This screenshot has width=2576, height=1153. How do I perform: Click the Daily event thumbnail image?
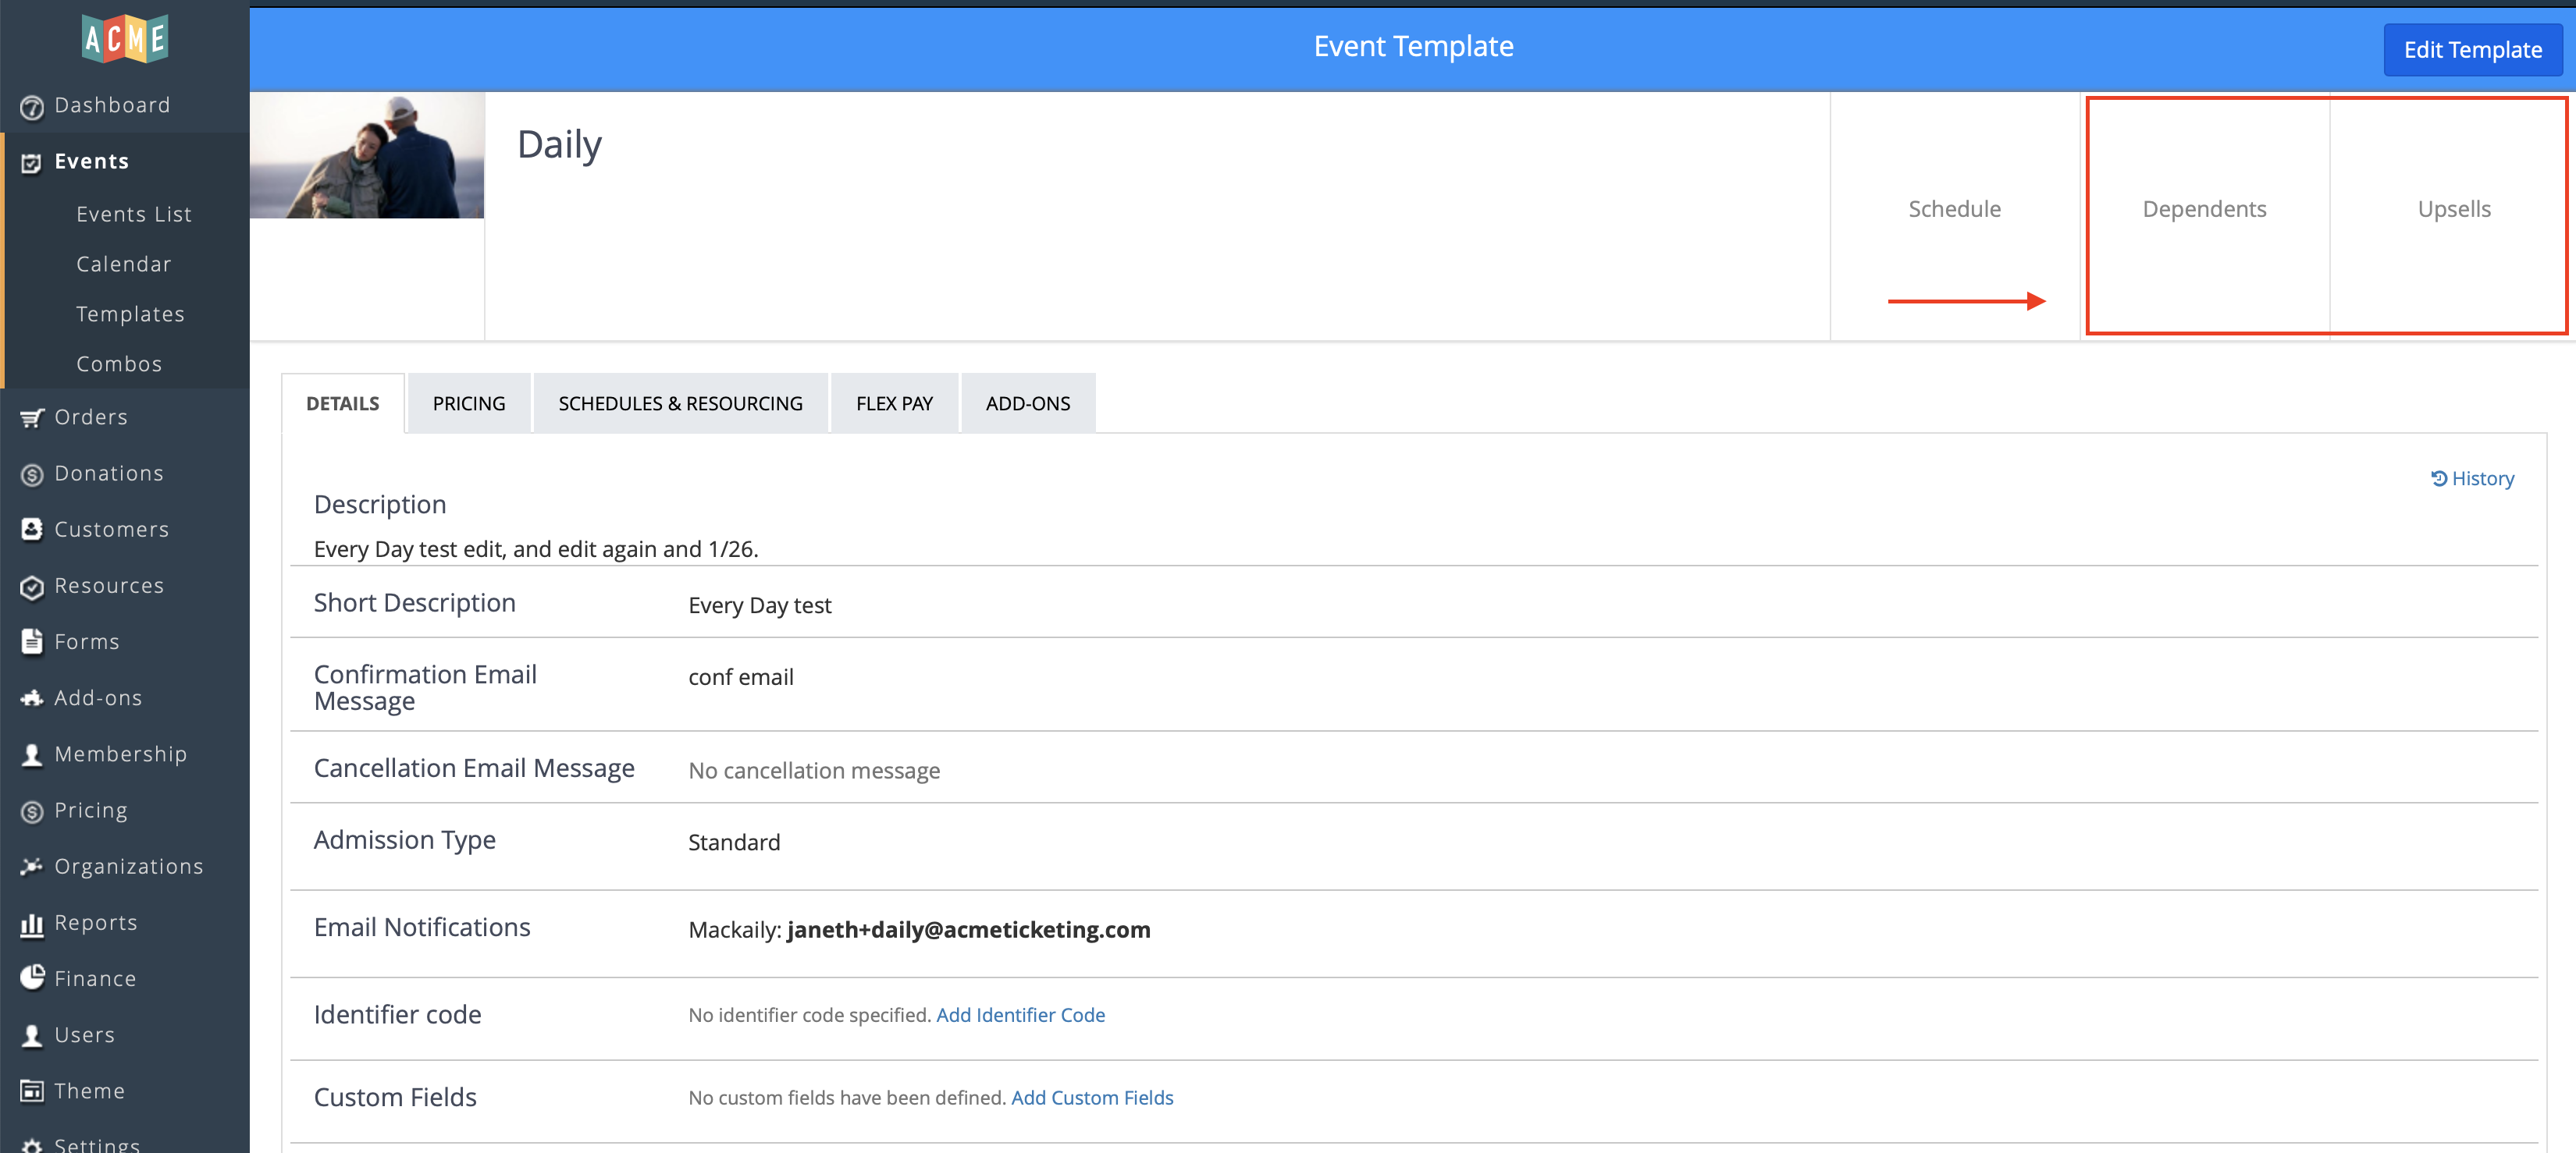click(367, 156)
